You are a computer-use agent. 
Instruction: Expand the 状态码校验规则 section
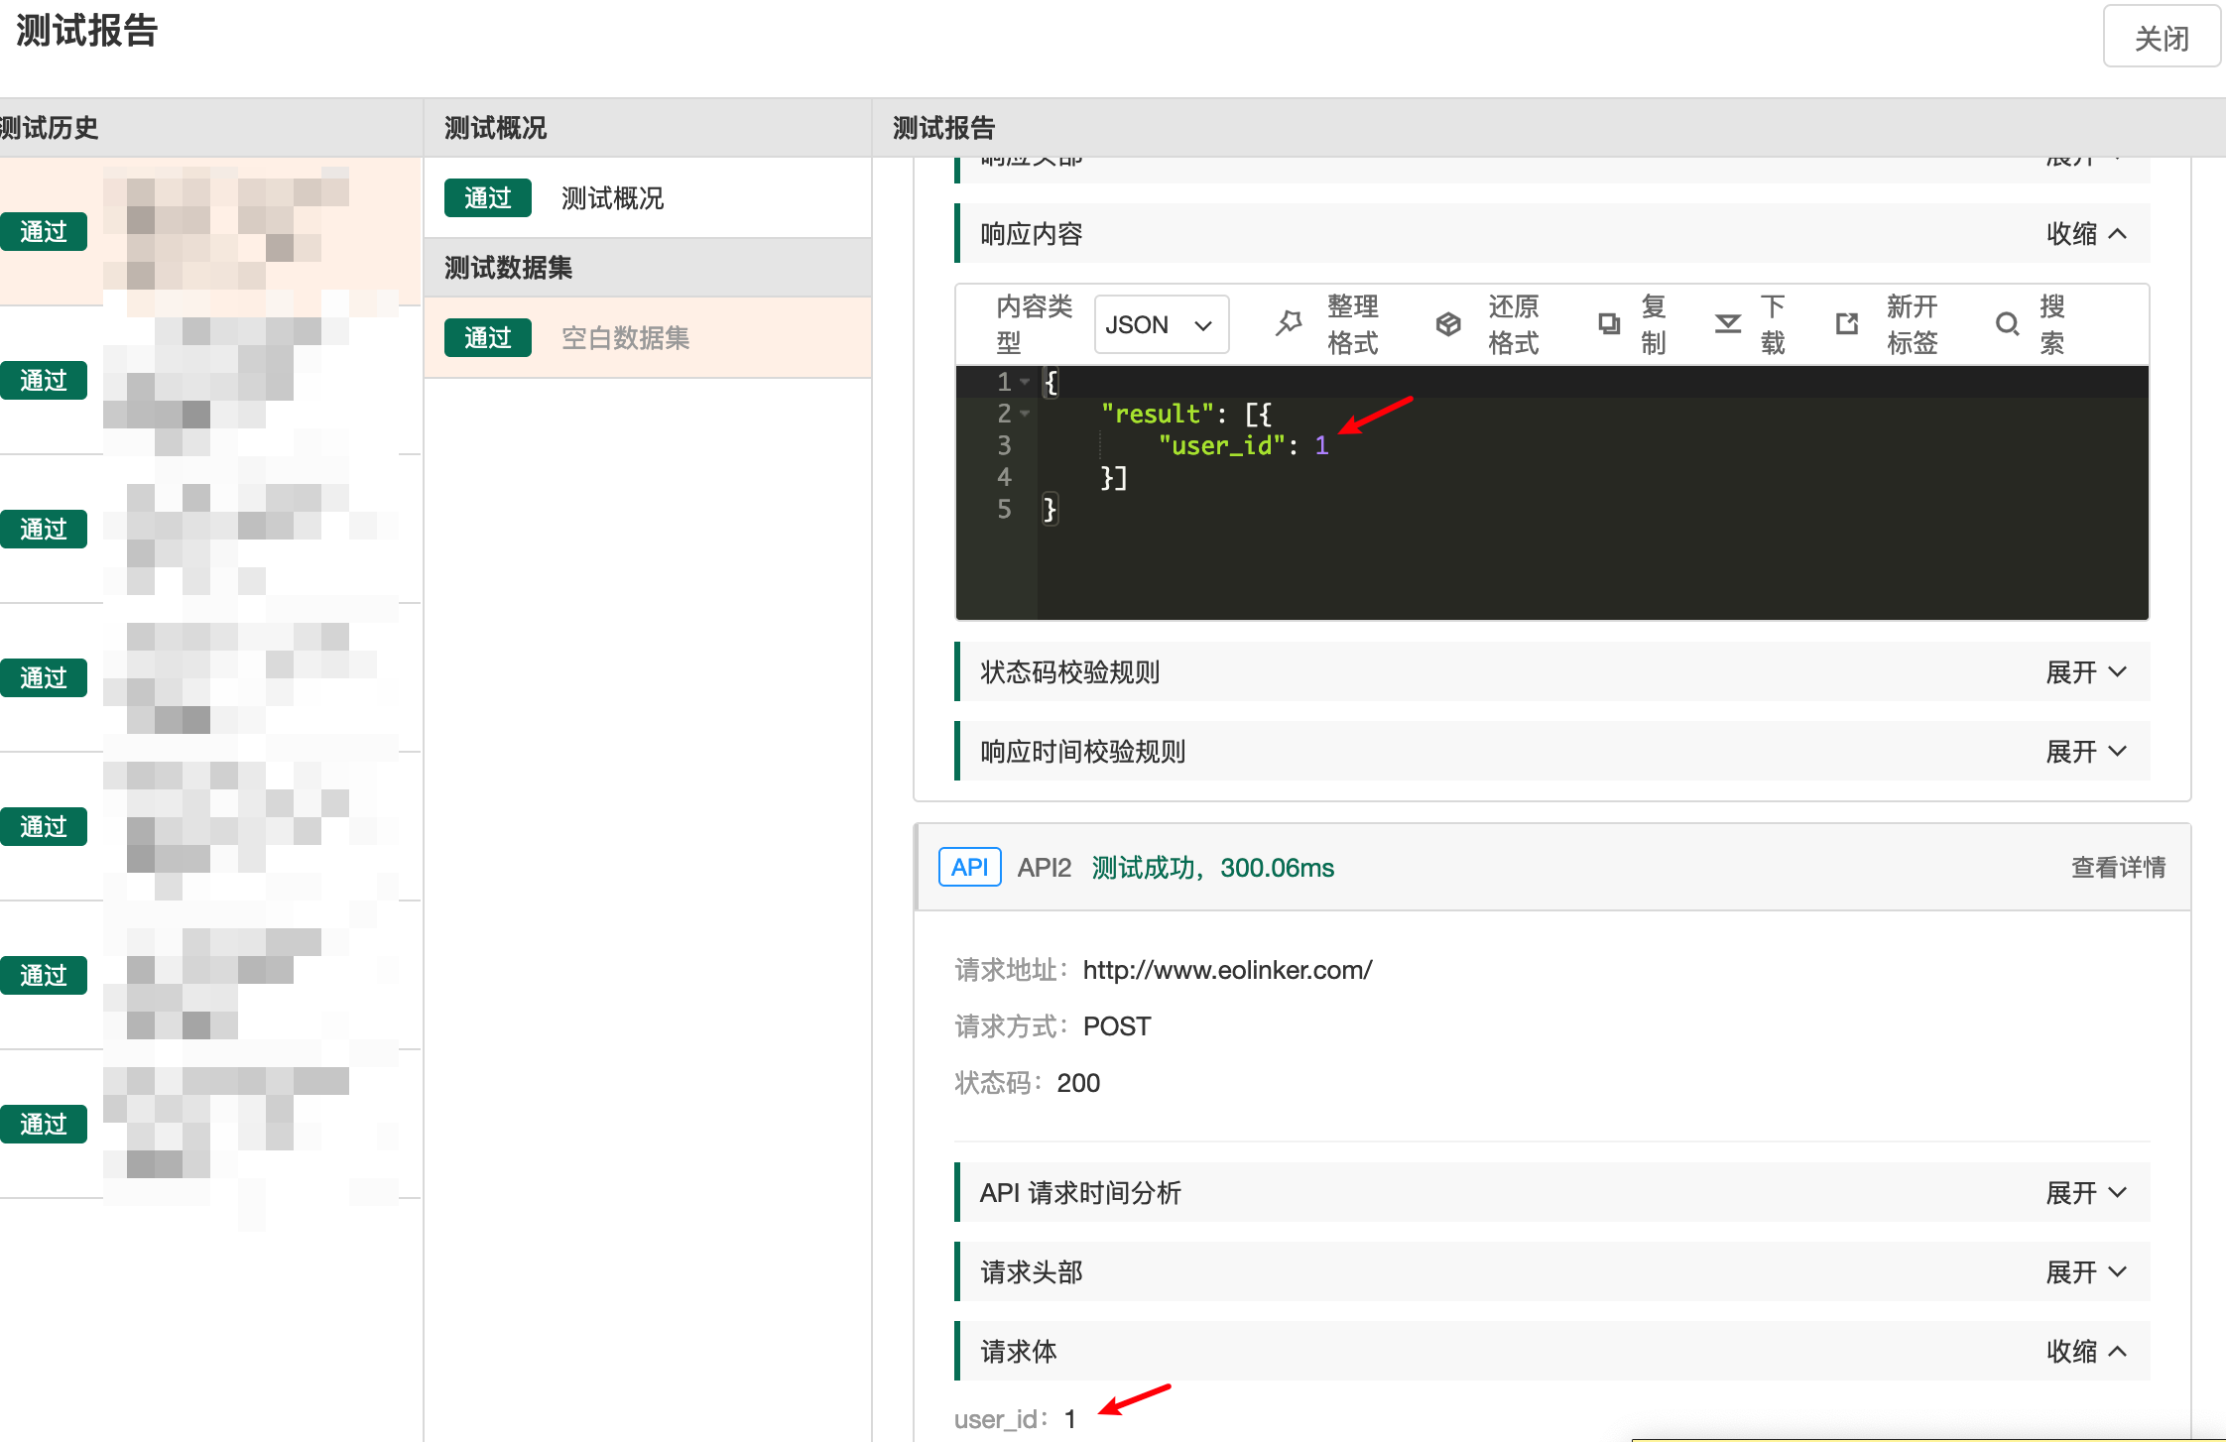click(2086, 672)
